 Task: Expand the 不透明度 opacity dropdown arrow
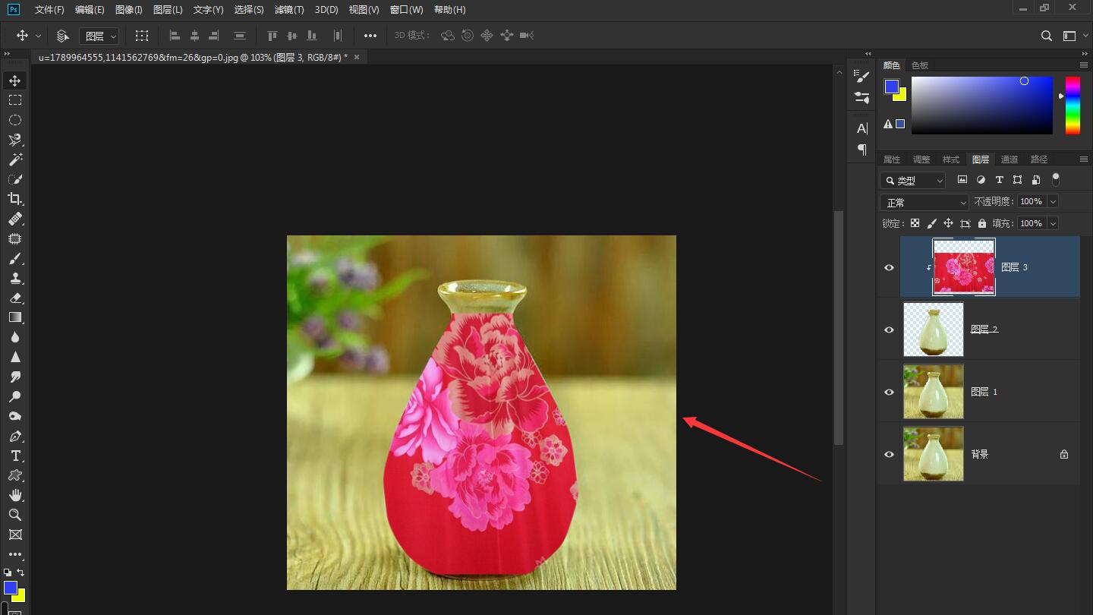tap(1053, 201)
